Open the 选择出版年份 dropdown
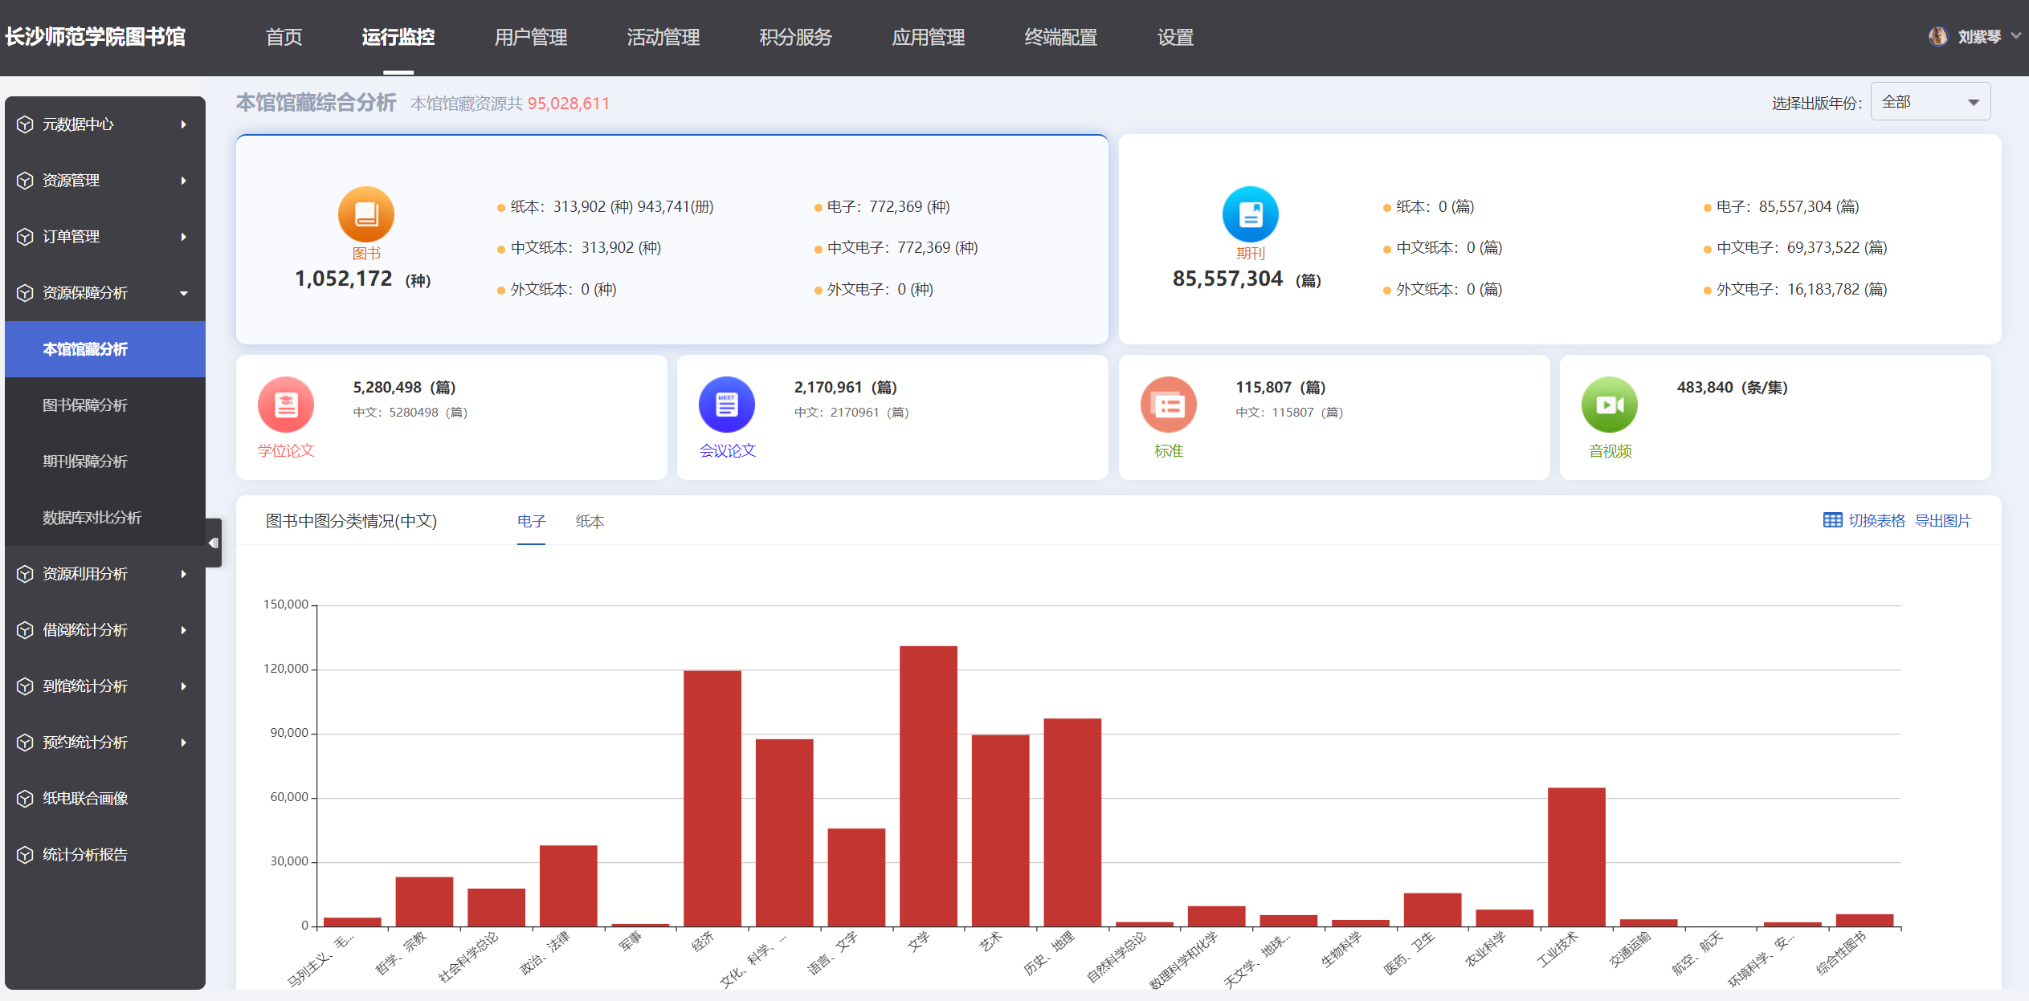This screenshot has height=1001, width=2029. [x=1929, y=102]
